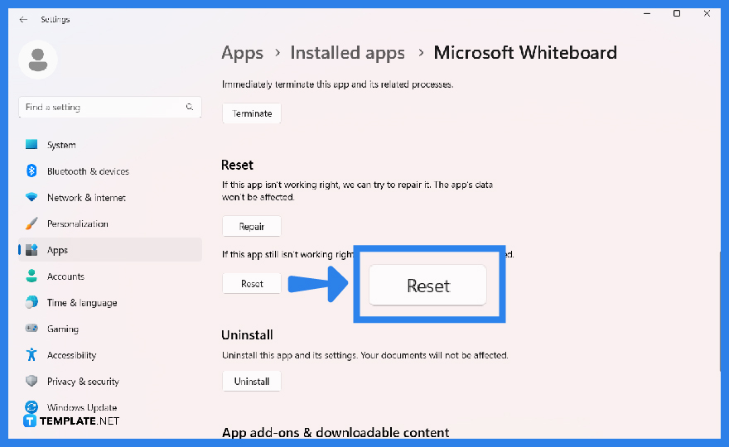
Task: Open the Accounts settings page
Action: pyautogui.click(x=110, y=276)
